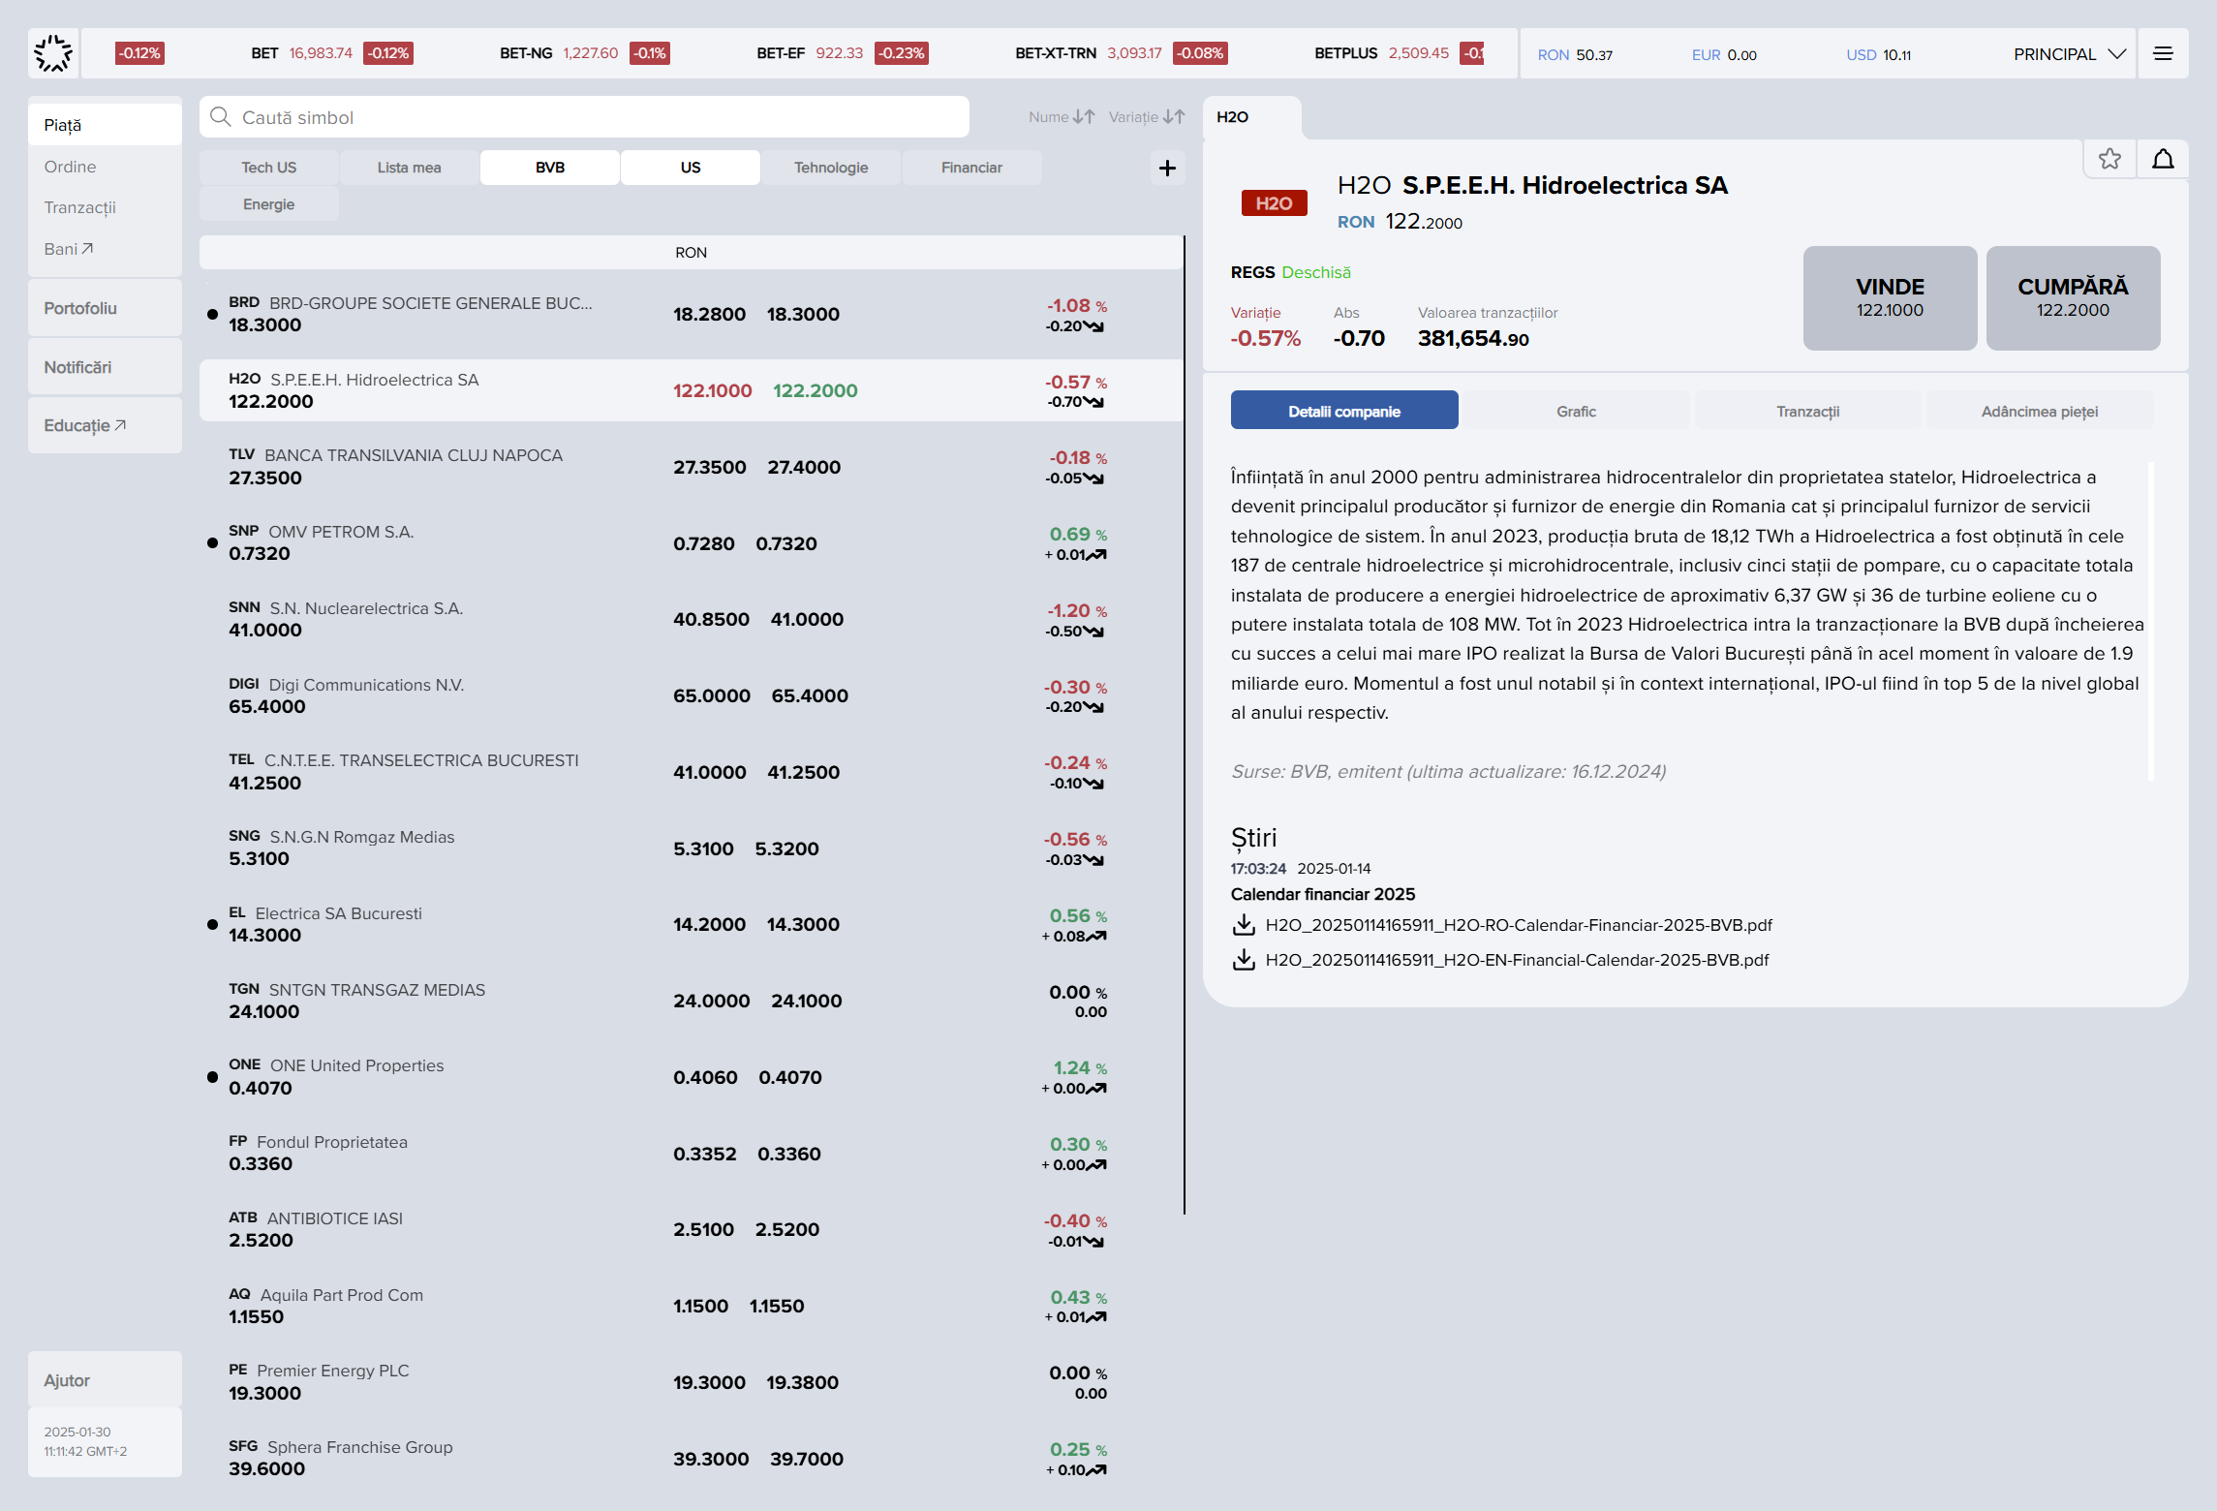Open the Adâncimea pieței tab
Image resolution: width=2217 pixels, height=1511 pixels.
(2040, 412)
